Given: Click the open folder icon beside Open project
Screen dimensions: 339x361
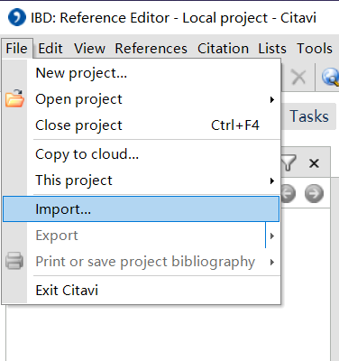Looking at the screenshot, I should click(x=14, y=98).
